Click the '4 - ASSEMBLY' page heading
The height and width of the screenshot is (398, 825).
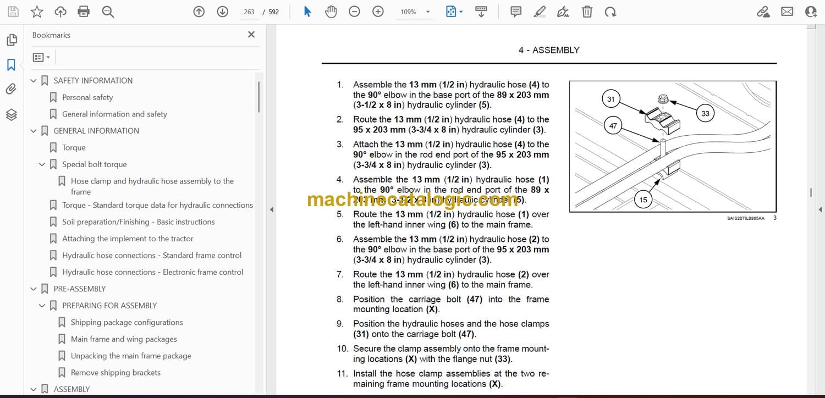coord(549,50)
